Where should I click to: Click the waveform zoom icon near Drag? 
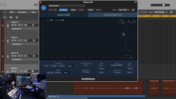point(171,12)
